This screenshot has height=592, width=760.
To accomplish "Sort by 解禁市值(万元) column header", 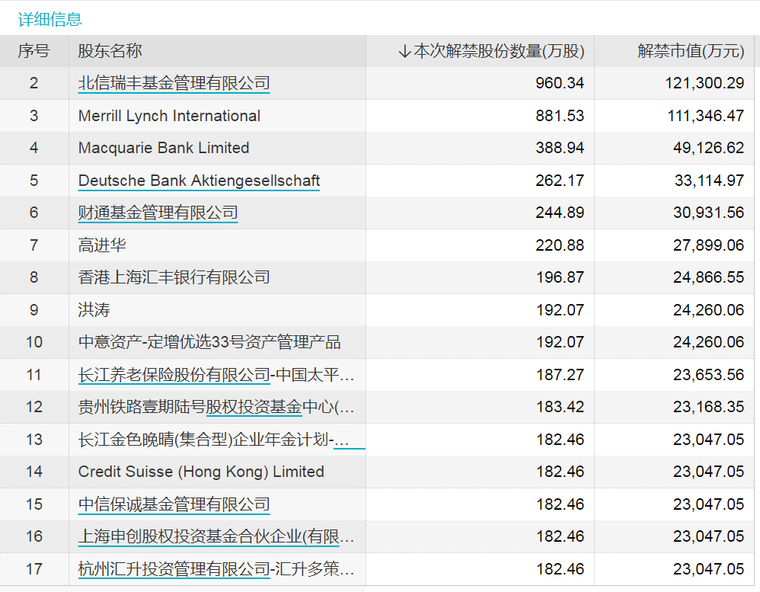I will (691, 51).
